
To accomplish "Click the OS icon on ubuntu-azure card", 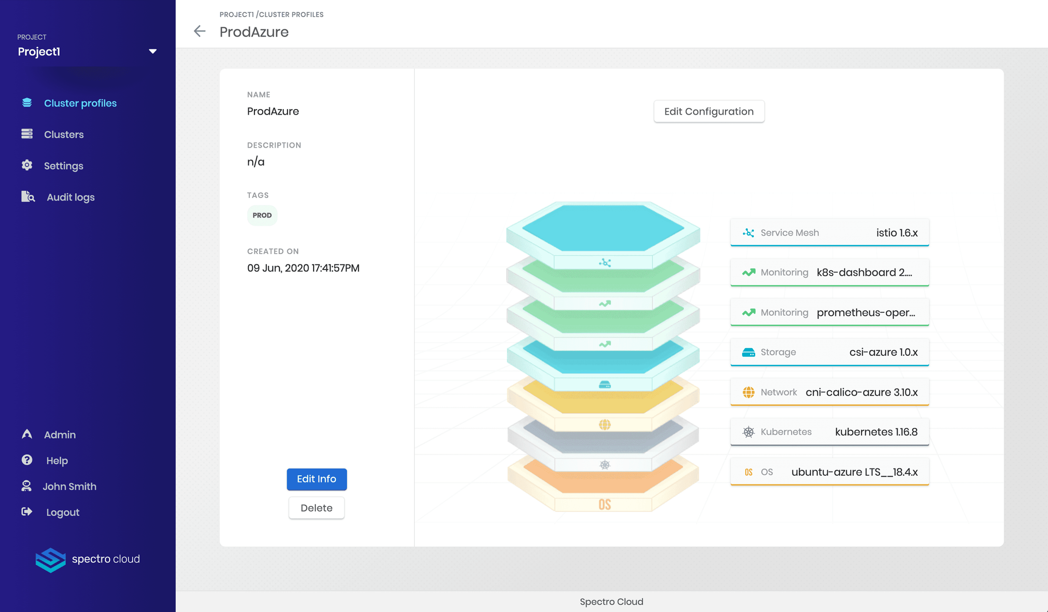I will (748, 472).
